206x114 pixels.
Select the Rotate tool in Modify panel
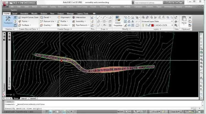[129, 17]
